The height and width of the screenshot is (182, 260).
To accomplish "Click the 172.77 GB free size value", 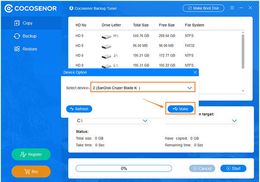I will point(167,56).
